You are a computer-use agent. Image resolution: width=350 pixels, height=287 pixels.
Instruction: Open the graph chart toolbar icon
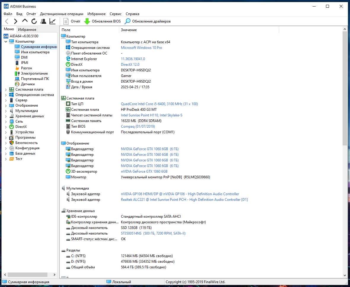coord(52,21)
